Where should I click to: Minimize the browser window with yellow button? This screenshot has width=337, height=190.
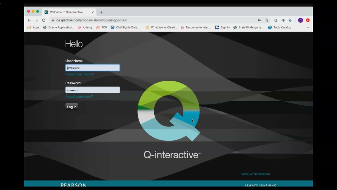tap(33, 11)
